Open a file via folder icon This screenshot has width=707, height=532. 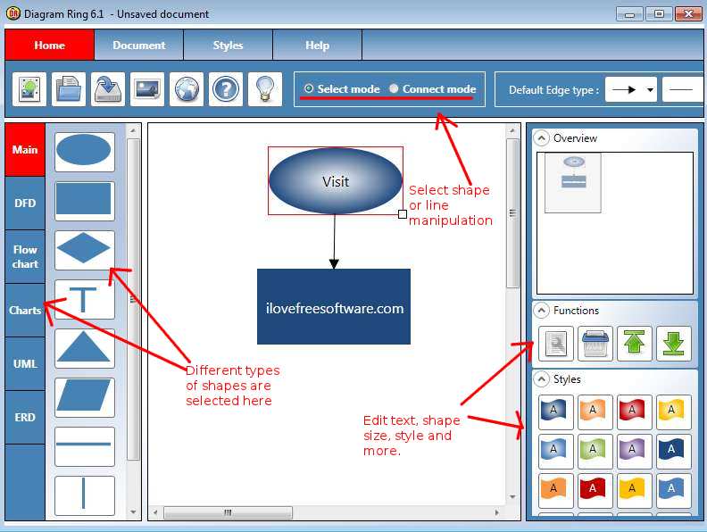69,89
